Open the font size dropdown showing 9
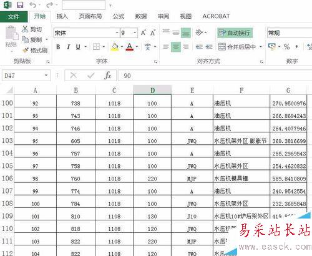 (x=135, y=33)
